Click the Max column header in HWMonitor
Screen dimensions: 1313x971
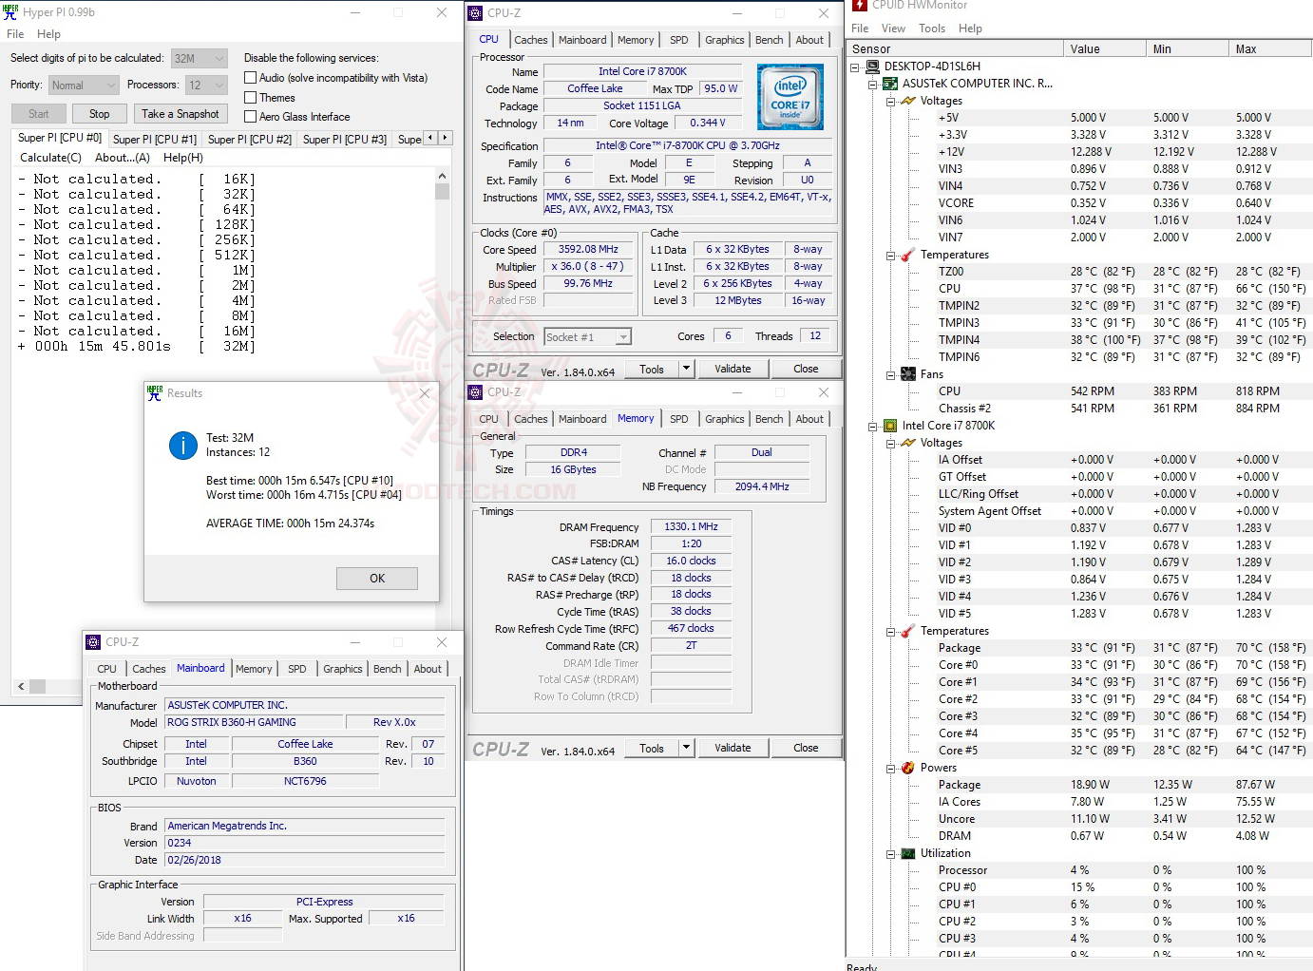1271,48
